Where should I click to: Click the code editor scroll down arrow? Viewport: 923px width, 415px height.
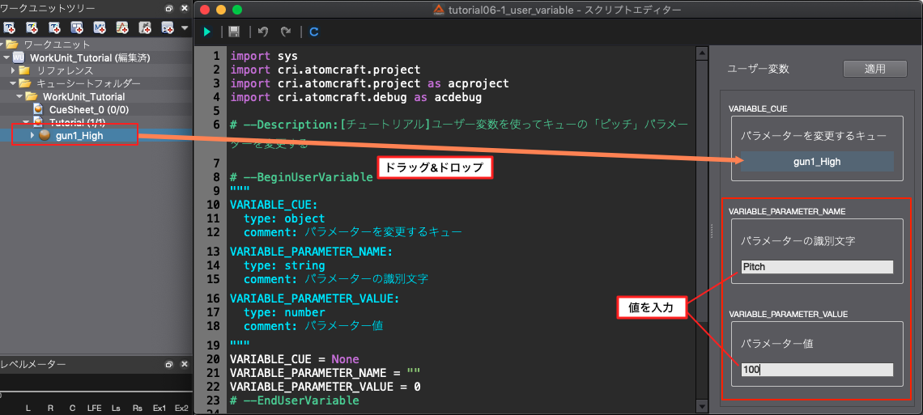702,406
